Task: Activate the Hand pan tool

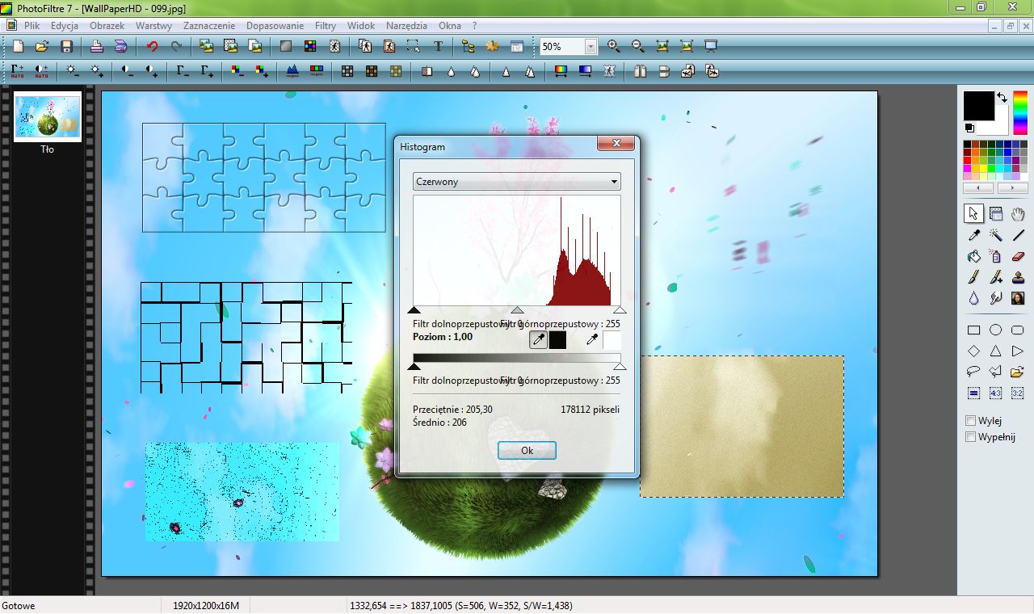Action: (1018, 214)
